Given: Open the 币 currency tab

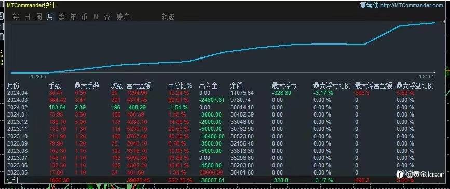Looking at the screenshot, I should [x=84, y=17].
